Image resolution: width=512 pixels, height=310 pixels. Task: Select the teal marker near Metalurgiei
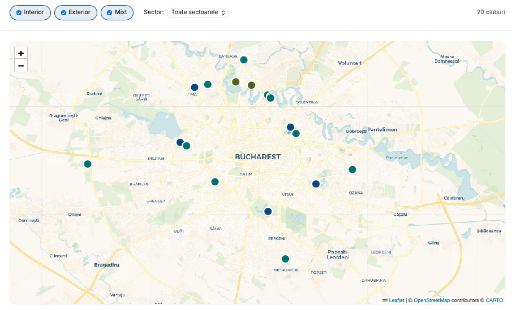[285, 259]
